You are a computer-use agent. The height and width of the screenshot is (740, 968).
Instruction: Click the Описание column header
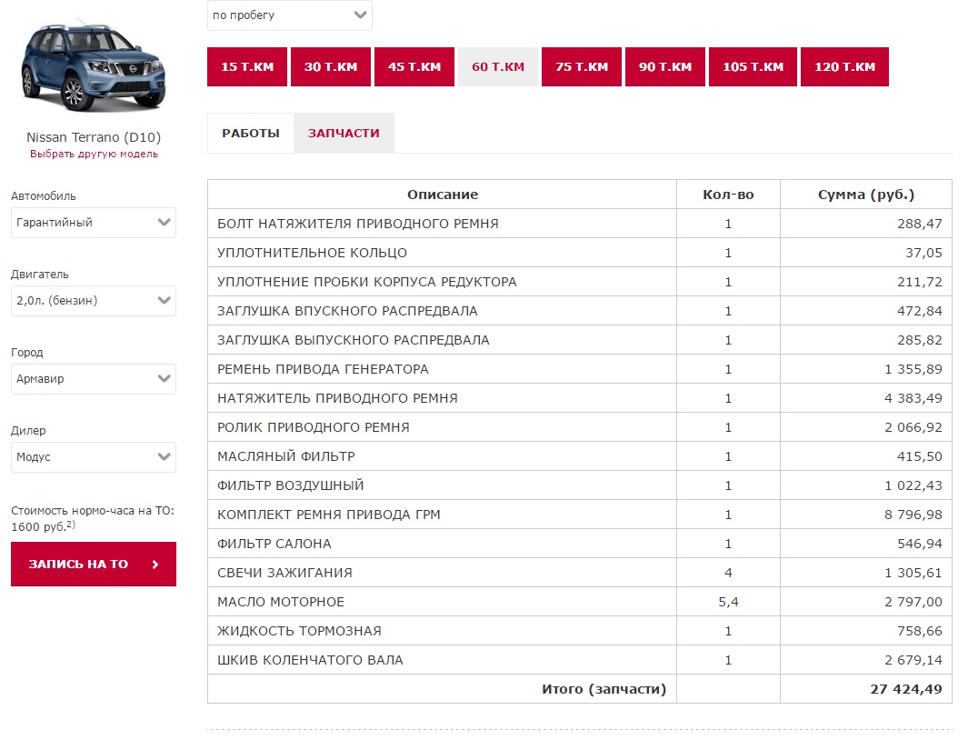(x=442, y=195)
